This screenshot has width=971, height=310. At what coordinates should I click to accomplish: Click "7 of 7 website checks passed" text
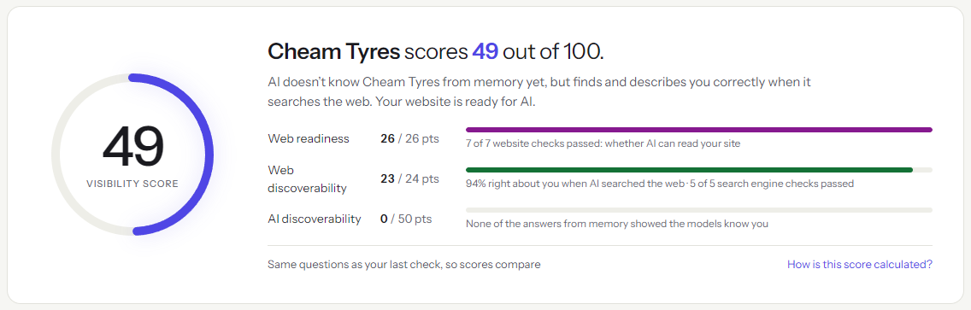pyautogui.click(x=603, y=143)
